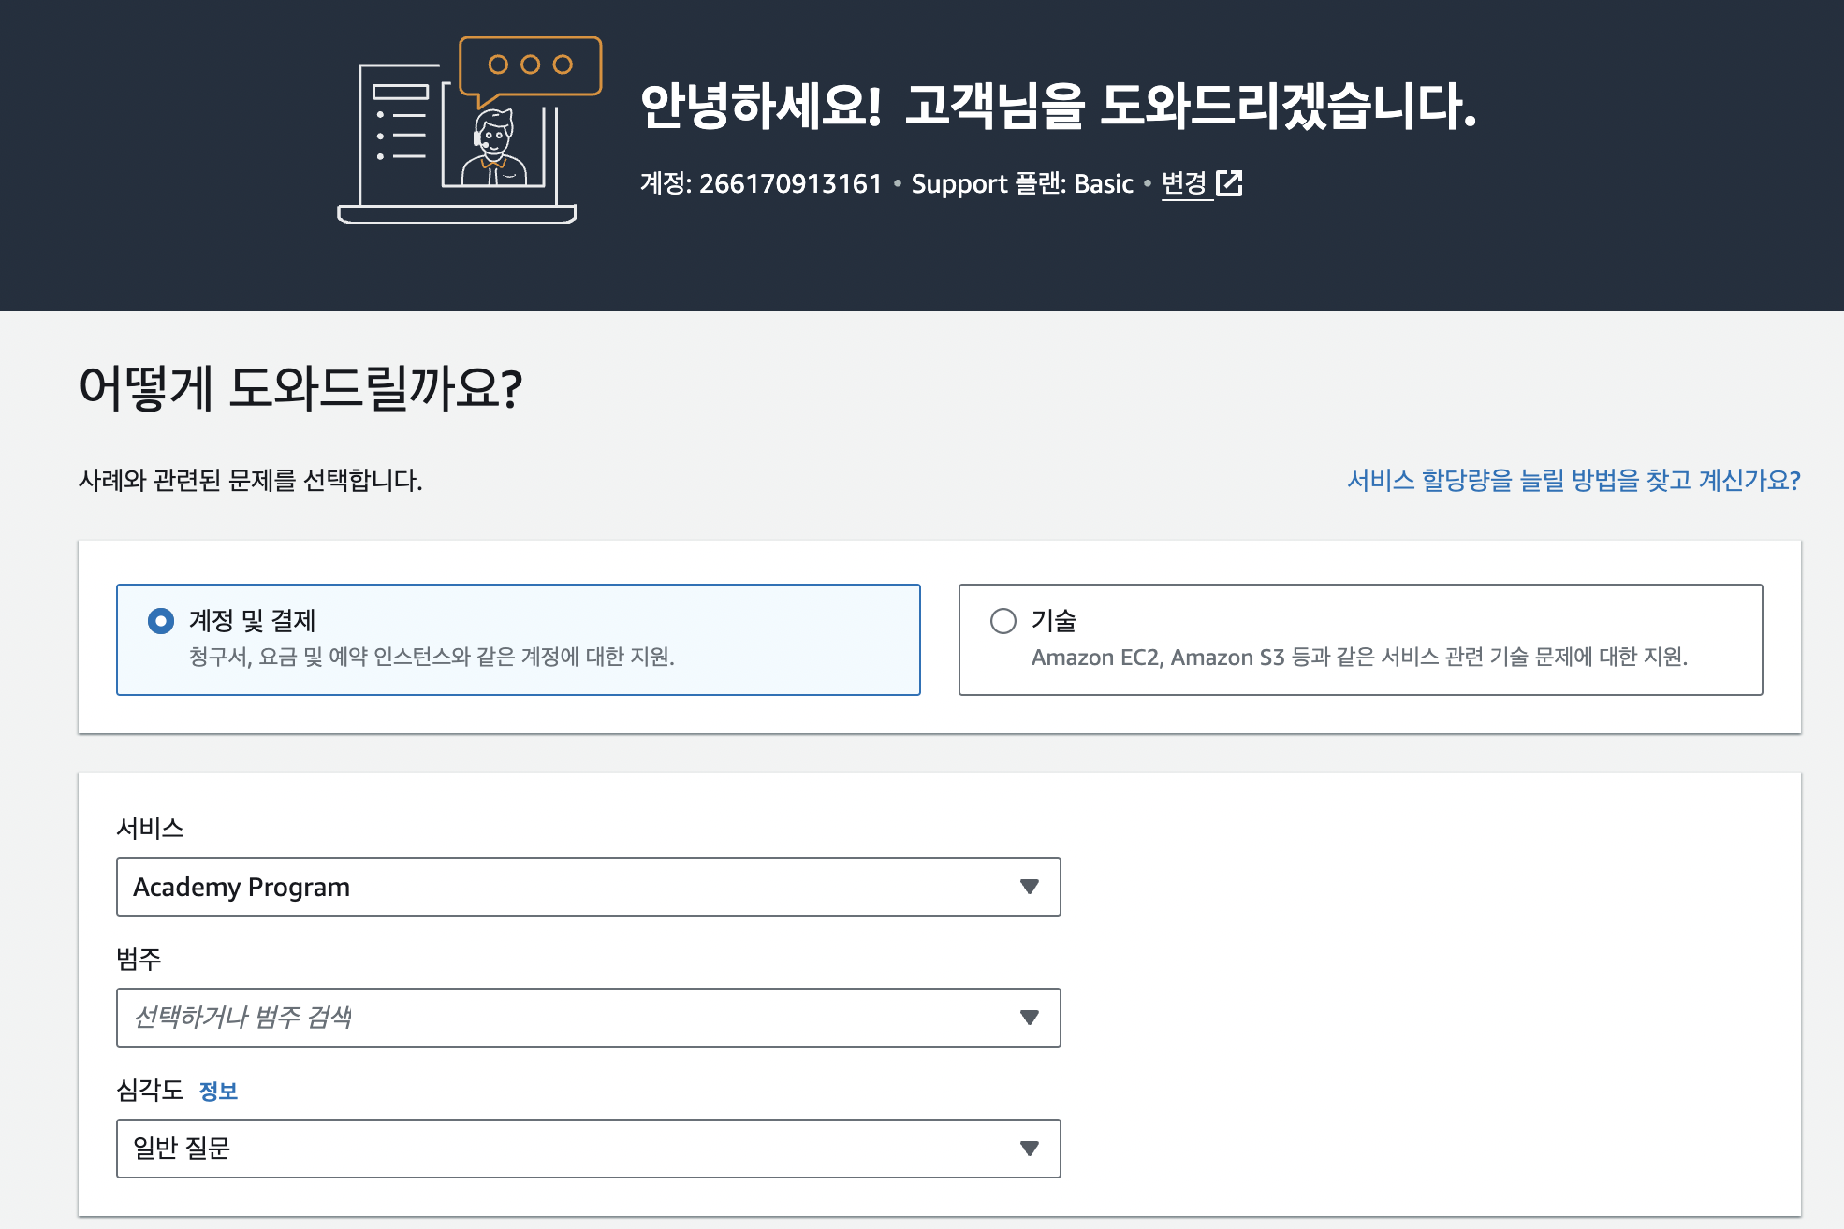Click the arrow in the 서비스 field
The image size is (1844, 1229).
[x=1029, y=887]
